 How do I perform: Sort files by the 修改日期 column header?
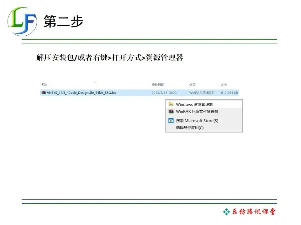coord(158,85)
